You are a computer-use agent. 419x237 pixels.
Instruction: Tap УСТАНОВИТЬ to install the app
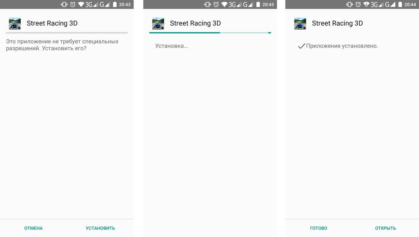pyautogui.click(x=100, y=228)
